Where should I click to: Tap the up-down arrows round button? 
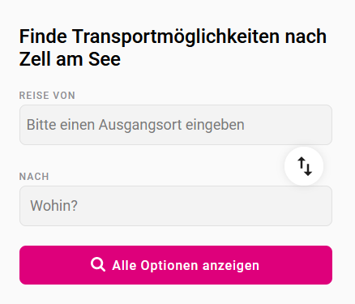(304, 166)
